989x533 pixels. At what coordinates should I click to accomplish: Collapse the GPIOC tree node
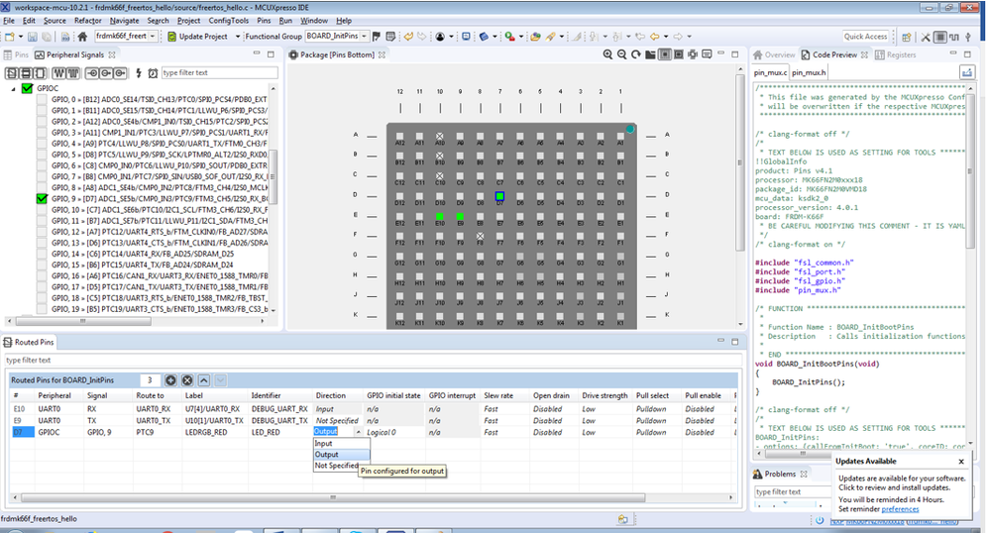tap(15, 88)
